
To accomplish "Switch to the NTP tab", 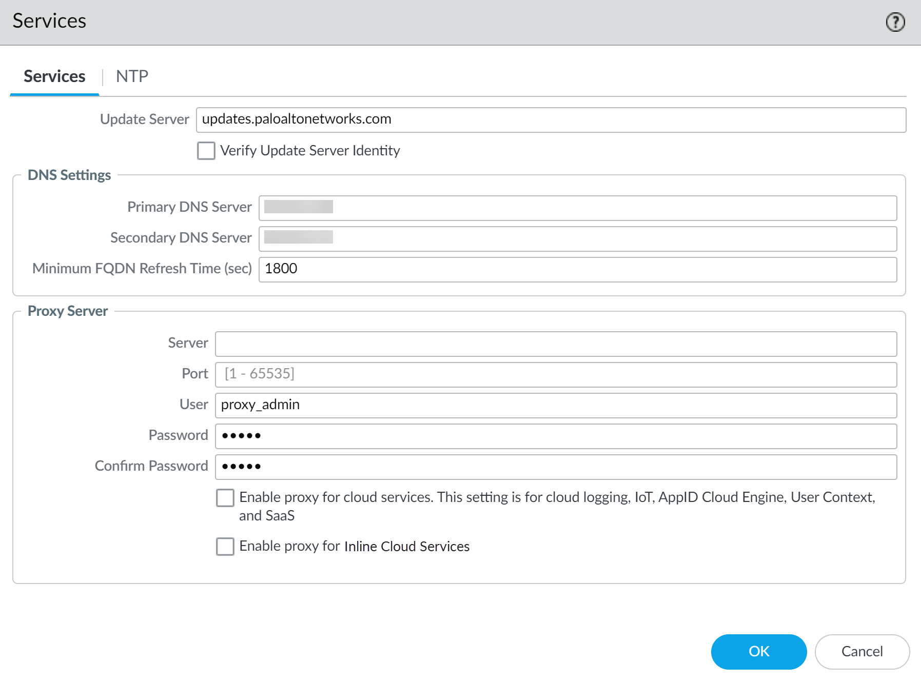I will click(x=132, y=76).
